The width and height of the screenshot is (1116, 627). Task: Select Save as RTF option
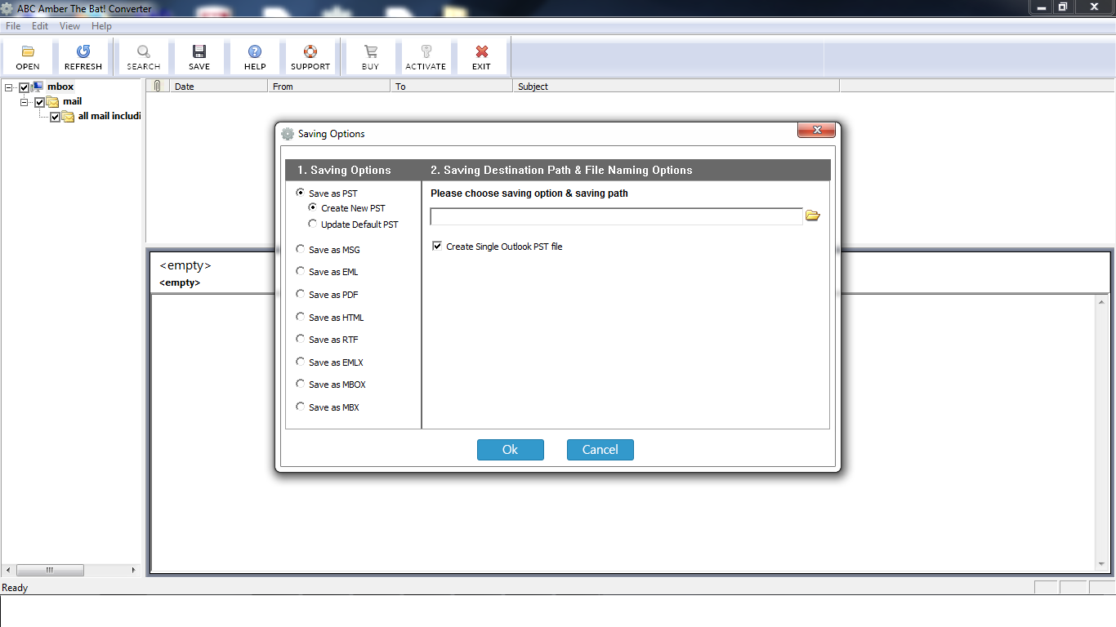301,339
